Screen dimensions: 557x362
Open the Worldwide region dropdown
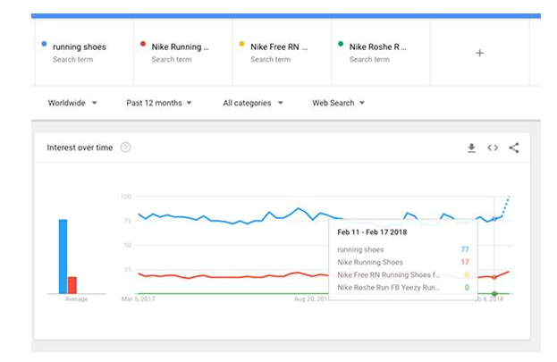click(x=72, y=103)
